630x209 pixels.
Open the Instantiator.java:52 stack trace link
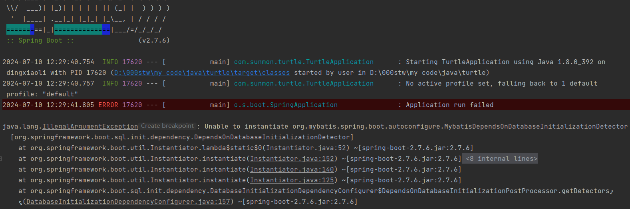306,148
